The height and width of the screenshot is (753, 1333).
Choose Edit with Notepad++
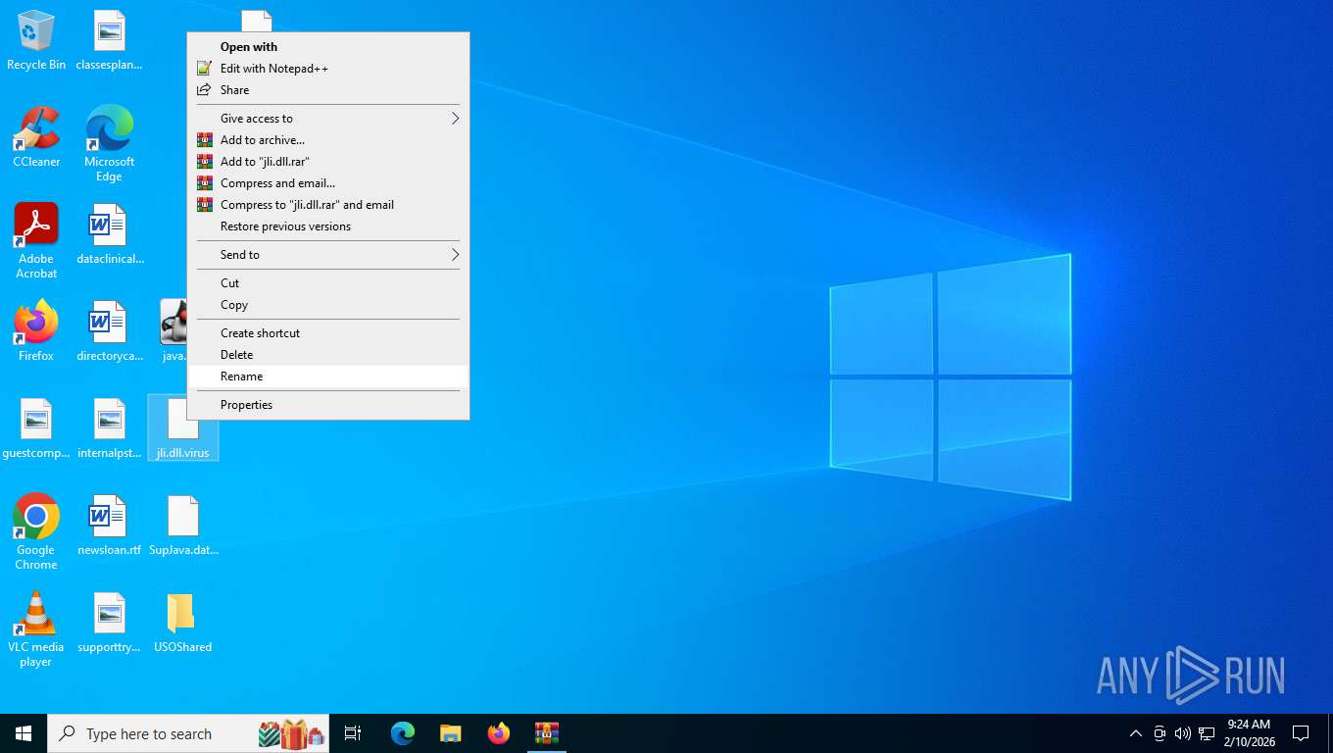[x=328, y=69]
